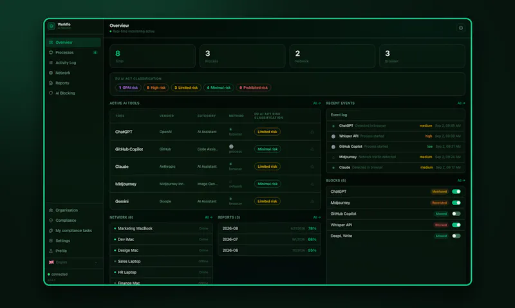Screen dimensions: 515x308
Task: Click the Restricted badge for Midjourney
Action: (x=440, y=203)
